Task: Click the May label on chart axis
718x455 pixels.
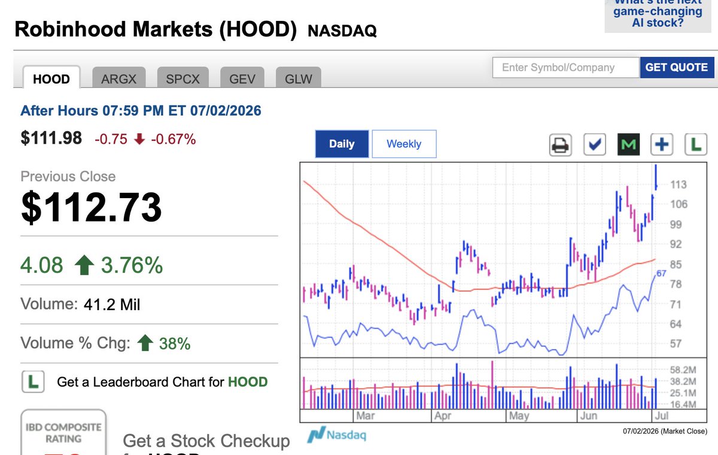Action: pos(518,415)
